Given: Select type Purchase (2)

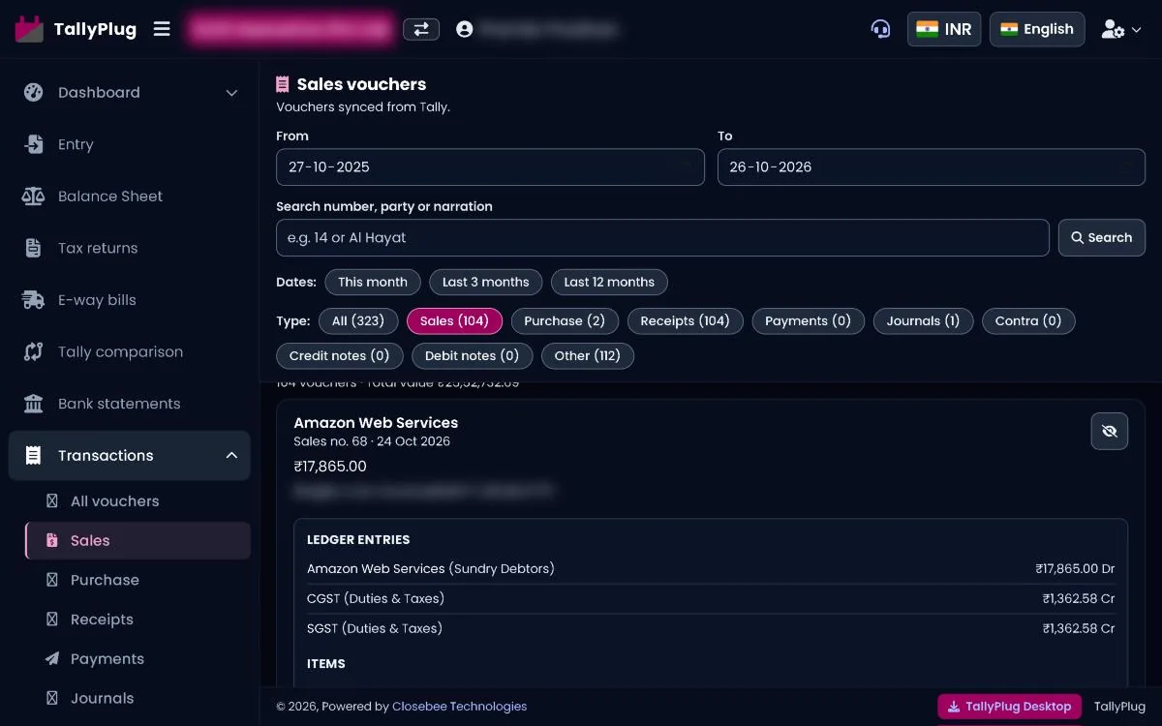Looking at the screenshot, I should (565, 321).
